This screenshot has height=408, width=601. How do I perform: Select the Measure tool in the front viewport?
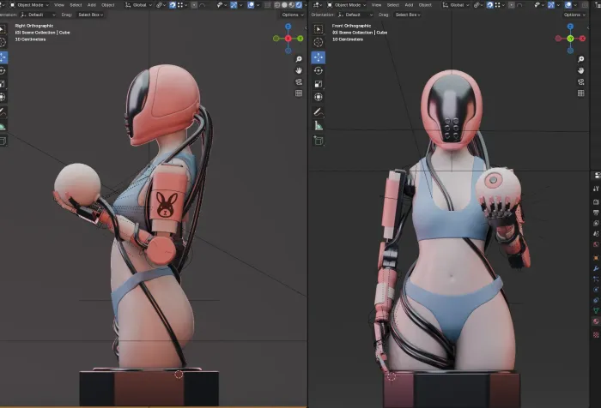tap(318, 125)
